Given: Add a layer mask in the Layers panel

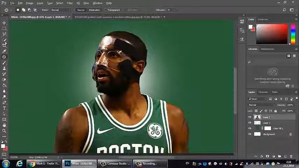Looking at the screenshot, I should click(268, 156).
